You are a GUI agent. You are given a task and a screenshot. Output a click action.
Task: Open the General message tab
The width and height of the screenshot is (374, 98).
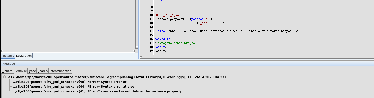8,71
